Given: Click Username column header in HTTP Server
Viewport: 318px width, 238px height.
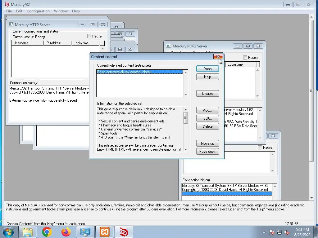Looking at the screenshot, I should tap(27, 43).
